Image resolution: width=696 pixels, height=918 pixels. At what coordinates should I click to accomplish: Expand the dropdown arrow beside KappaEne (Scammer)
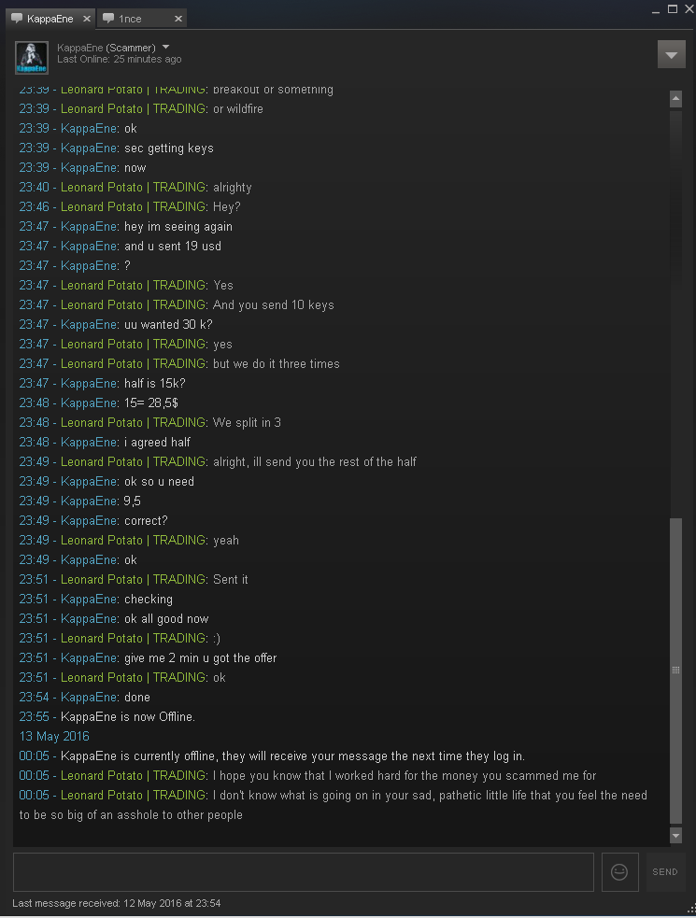(165, 47)
